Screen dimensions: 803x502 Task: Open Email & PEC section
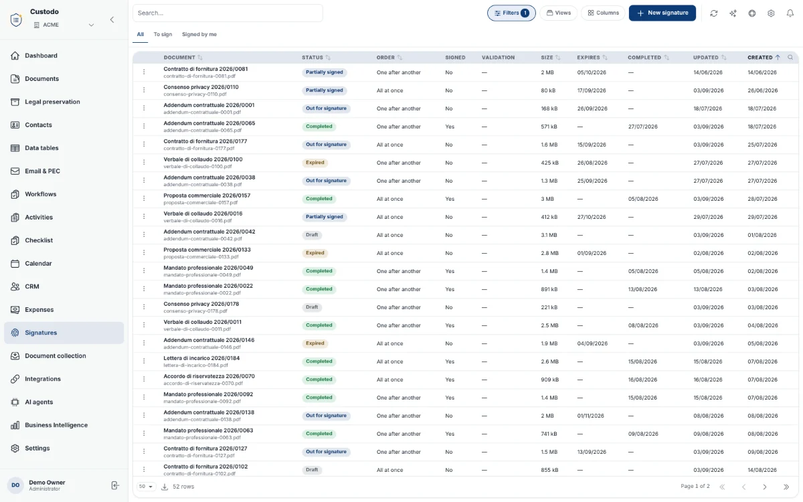(64, 171)
